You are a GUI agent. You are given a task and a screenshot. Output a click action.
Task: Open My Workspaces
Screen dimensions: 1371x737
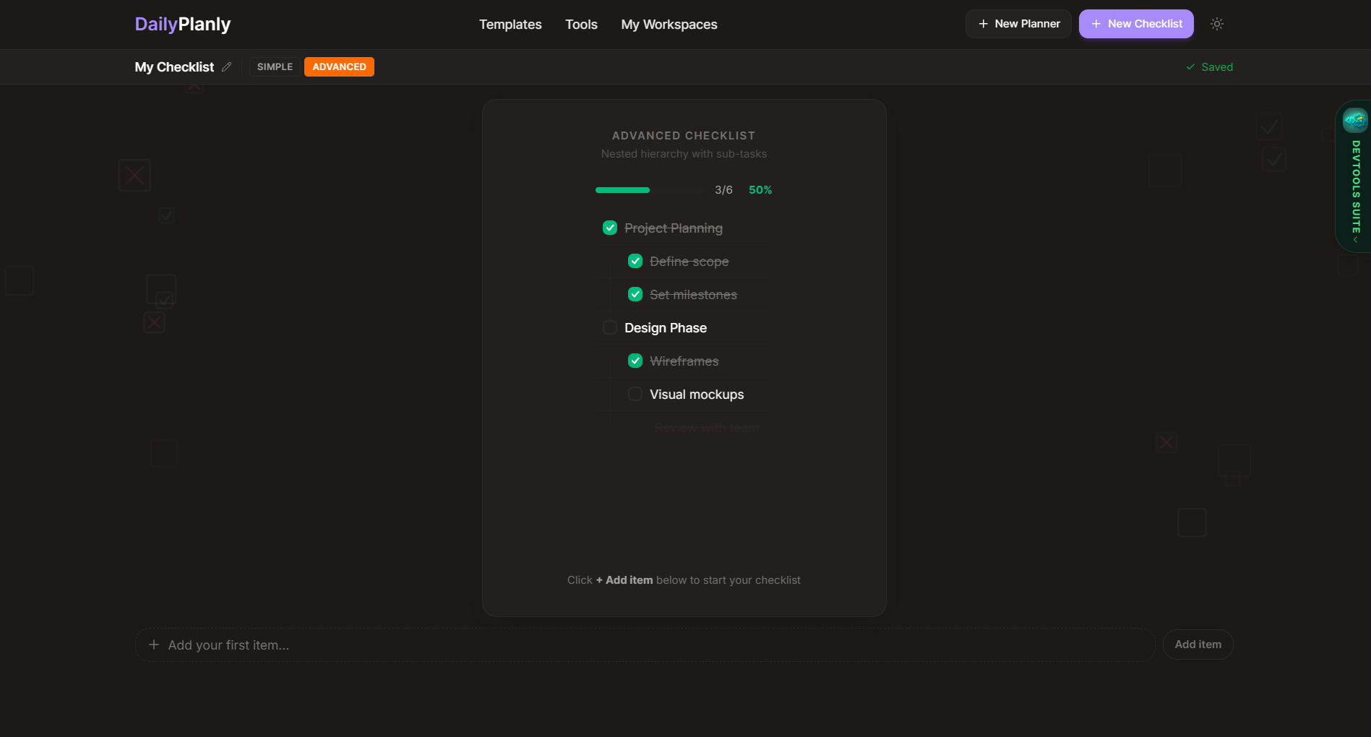(x=669, y=25)
